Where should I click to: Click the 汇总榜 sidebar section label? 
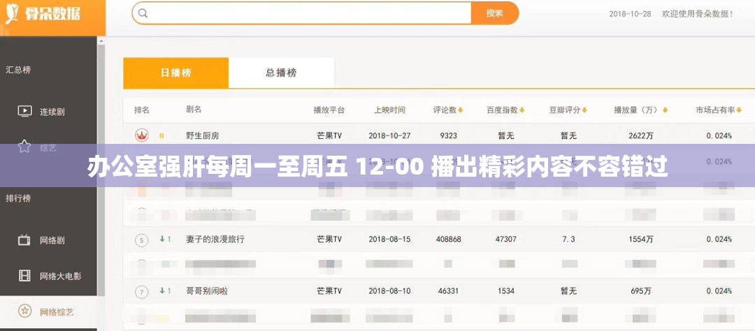18,70
